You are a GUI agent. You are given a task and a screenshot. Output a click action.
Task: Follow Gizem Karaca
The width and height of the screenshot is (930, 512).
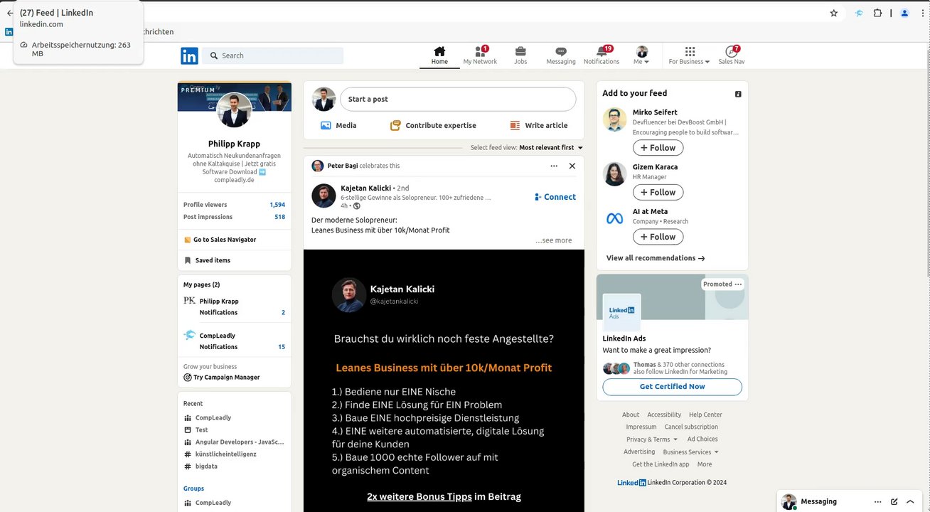pyautogui.click(x=658, y=192)
